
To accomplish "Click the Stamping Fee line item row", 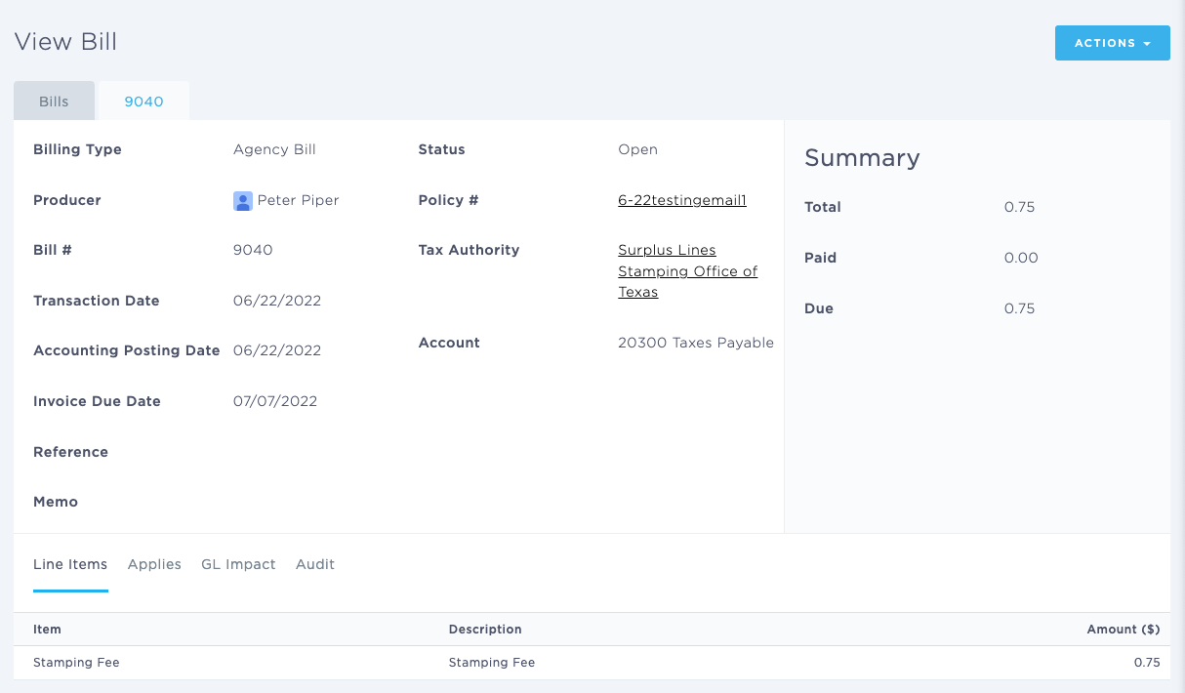I will 76,662.
